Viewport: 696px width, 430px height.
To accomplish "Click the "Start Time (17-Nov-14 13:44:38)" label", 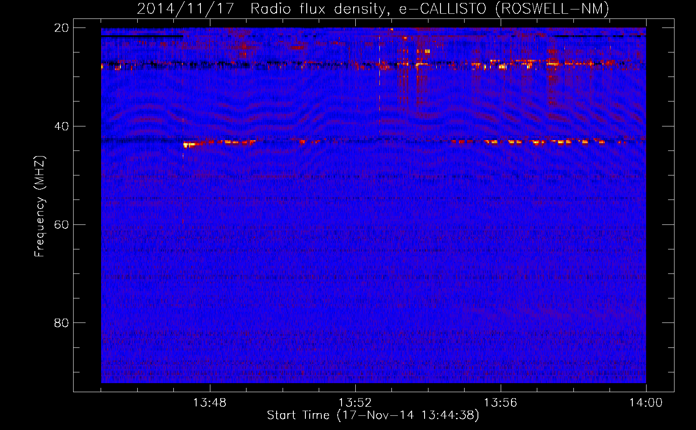I will click(373, 415).
